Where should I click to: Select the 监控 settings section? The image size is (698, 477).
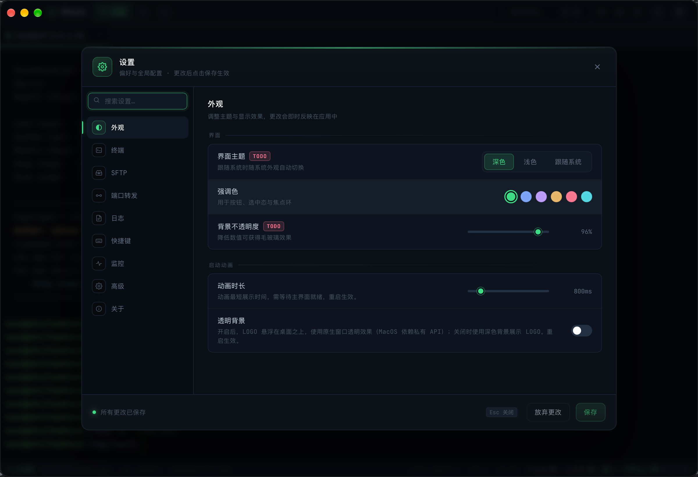click(x=138, y=263)
